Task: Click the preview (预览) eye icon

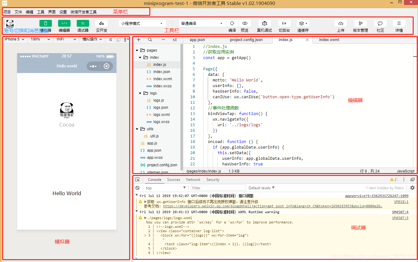Action: click(x=245, y=23)
